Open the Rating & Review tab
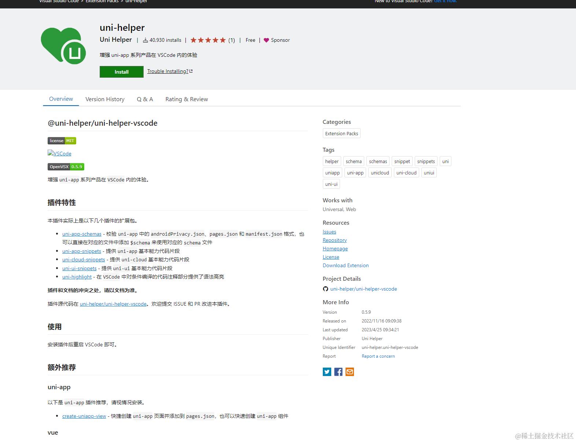This screenshot has height=442, width=576. click(x=187, y=99)
